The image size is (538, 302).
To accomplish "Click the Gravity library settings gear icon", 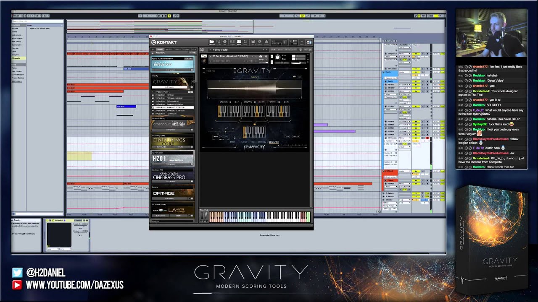I will pyautogui.click(x=192, y=87).
